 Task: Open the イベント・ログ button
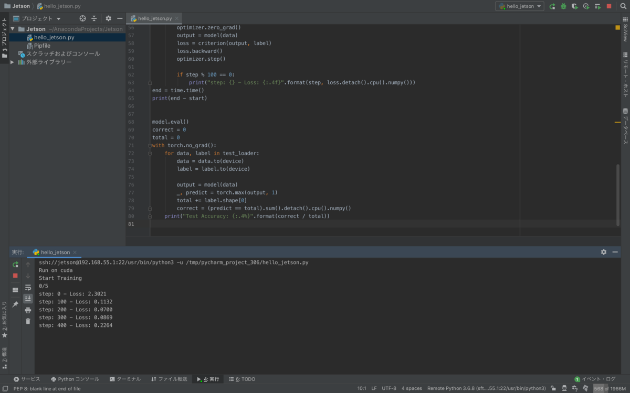point(595,379)
